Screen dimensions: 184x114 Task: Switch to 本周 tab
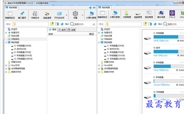click(72, 30)
